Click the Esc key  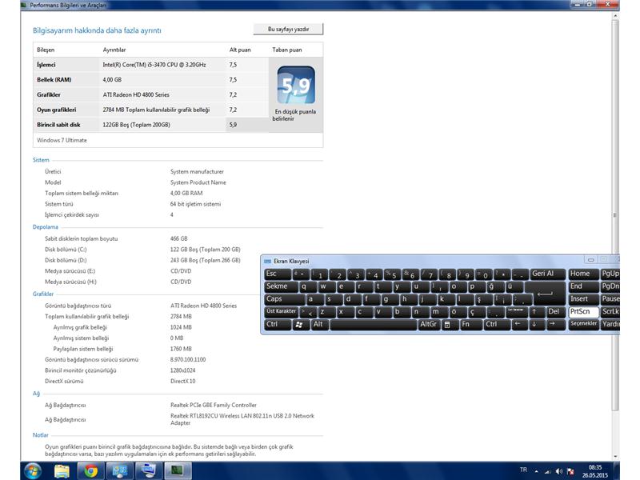pyautogui.click(x=278, y=274)
